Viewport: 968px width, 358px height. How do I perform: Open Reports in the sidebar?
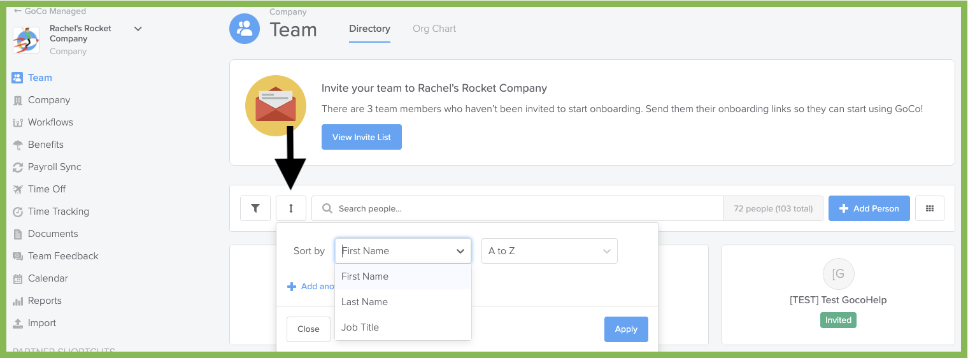point(45,301)
